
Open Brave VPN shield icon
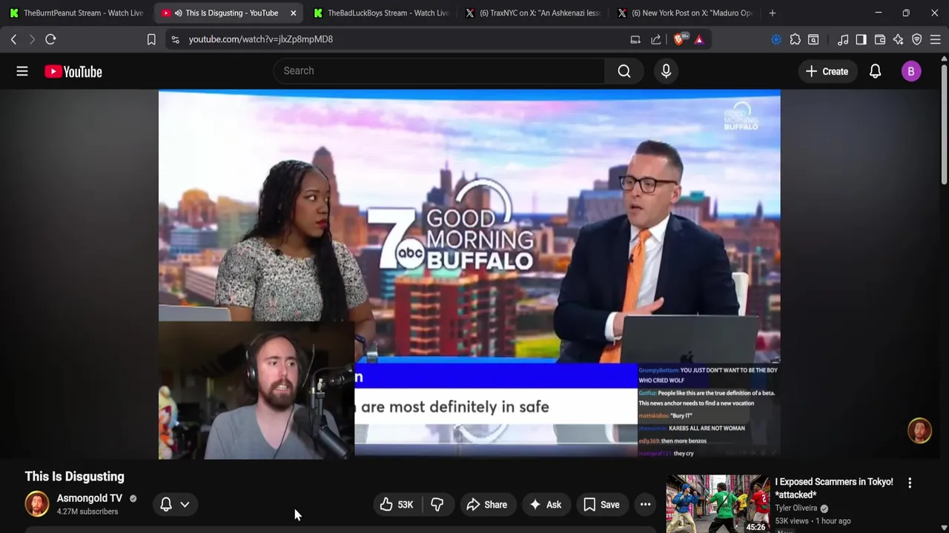(917, 39)
